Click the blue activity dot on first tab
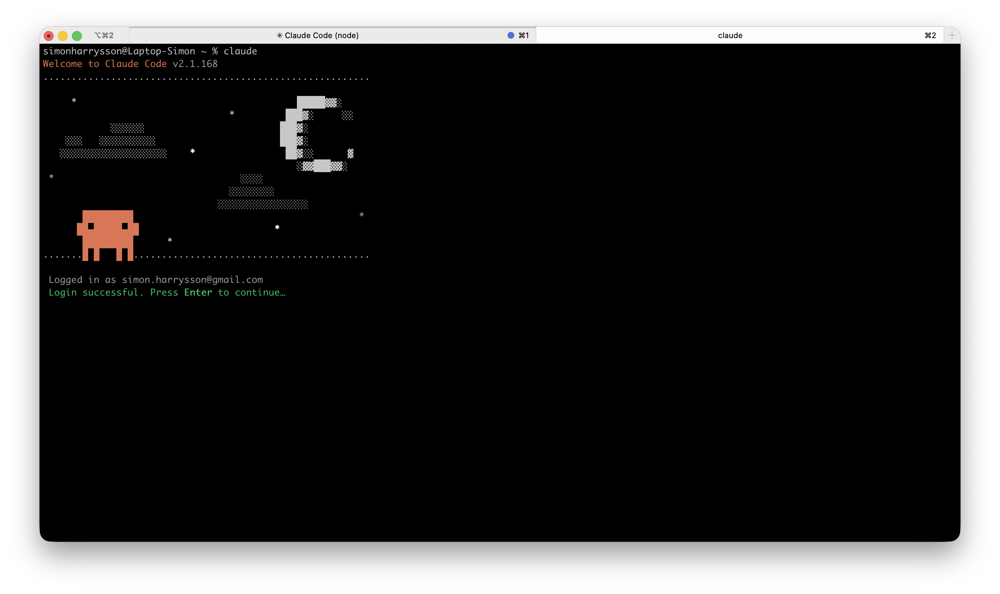This screenshot has width=1000, height=594. 511,35
